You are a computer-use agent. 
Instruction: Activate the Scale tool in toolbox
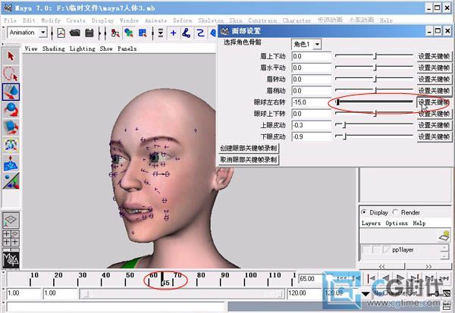click(11, 127)
